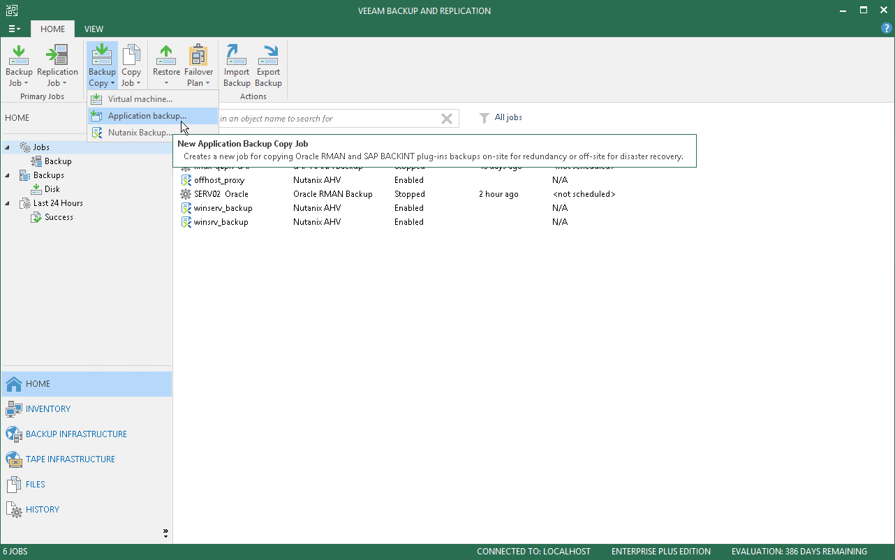This screenshot has height=560, width=895.
Task: Click the 6 JOBS status bar entry
Action: [15, 552]
